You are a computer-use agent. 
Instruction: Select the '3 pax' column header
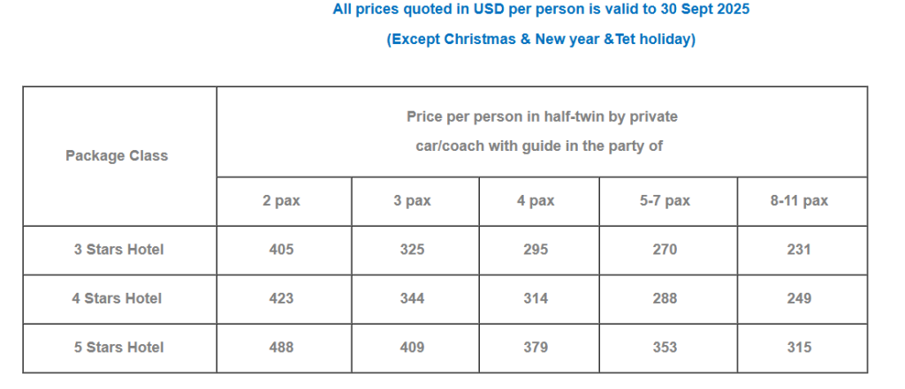pos(413,201)
